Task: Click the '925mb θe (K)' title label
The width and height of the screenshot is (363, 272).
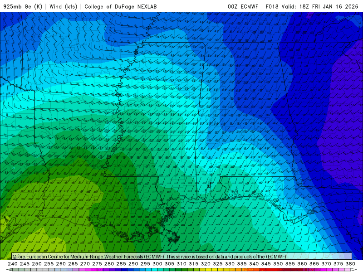Action: point(23,6)
